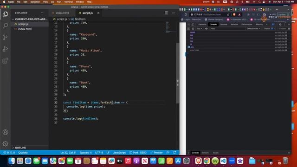This screenshot has height=167, width=297.
Task: Click the editor vertical scrollbar
Action: click(x=178, y=73)
